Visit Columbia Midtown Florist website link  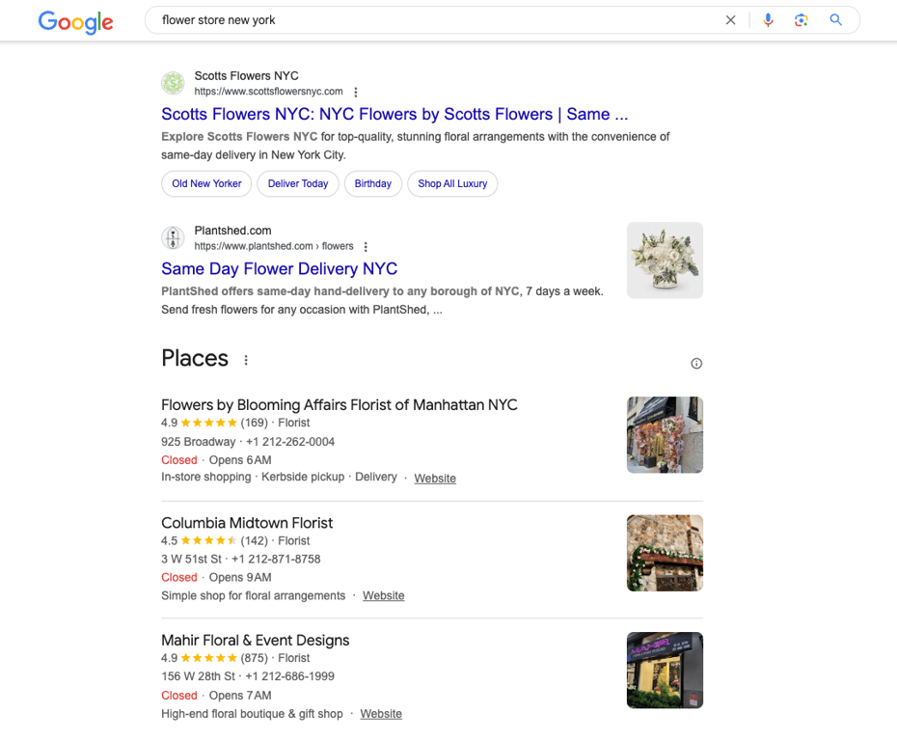click(x=383, y=595)
